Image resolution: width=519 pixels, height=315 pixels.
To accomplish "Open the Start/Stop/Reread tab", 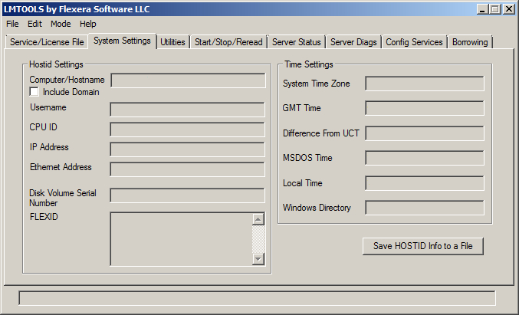I will 228,42.
